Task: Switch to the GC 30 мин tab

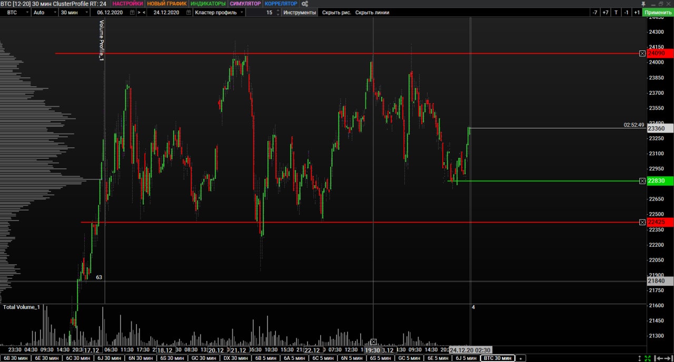Action: (x=203, y=358)
